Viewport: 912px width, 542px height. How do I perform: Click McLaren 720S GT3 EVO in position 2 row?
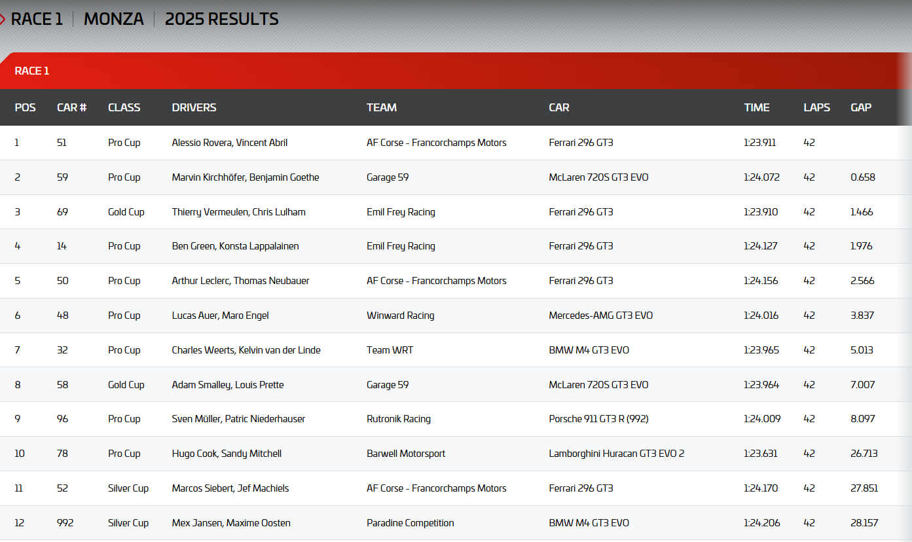tap(599, 177)
